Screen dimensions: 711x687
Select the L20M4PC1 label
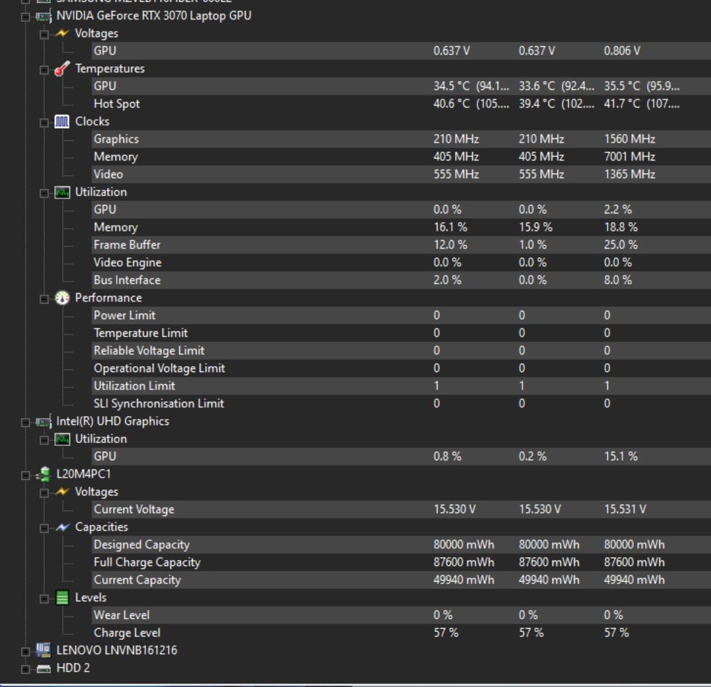coord(84,474)
